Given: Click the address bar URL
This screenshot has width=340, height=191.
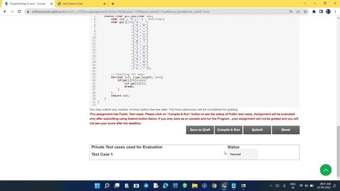Looking at the screenshot, I should pos(121,12).
